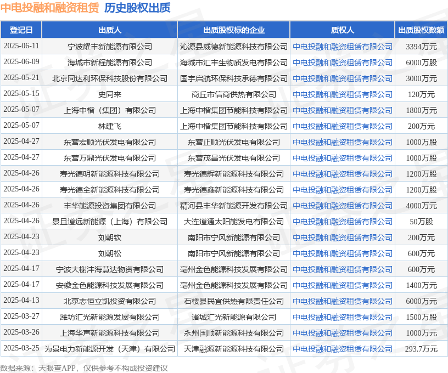
Task: Click the 出质人 column header
Action: point(110,30)
